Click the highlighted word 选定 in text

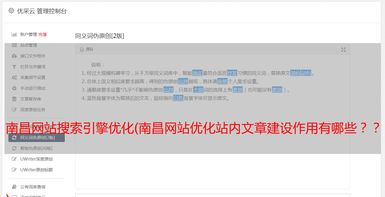(x=197, y=73)
